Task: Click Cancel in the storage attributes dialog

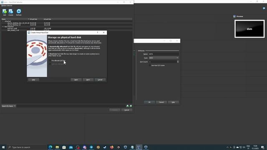Action: [161, 102]
